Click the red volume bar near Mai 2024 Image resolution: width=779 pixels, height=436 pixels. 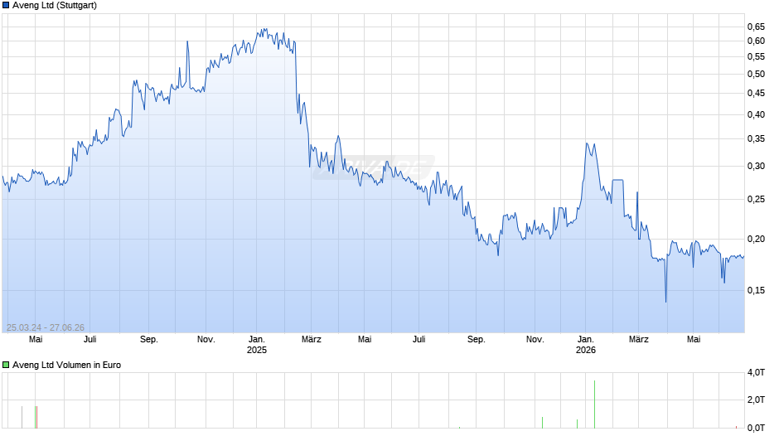click(x=36, y=417)
